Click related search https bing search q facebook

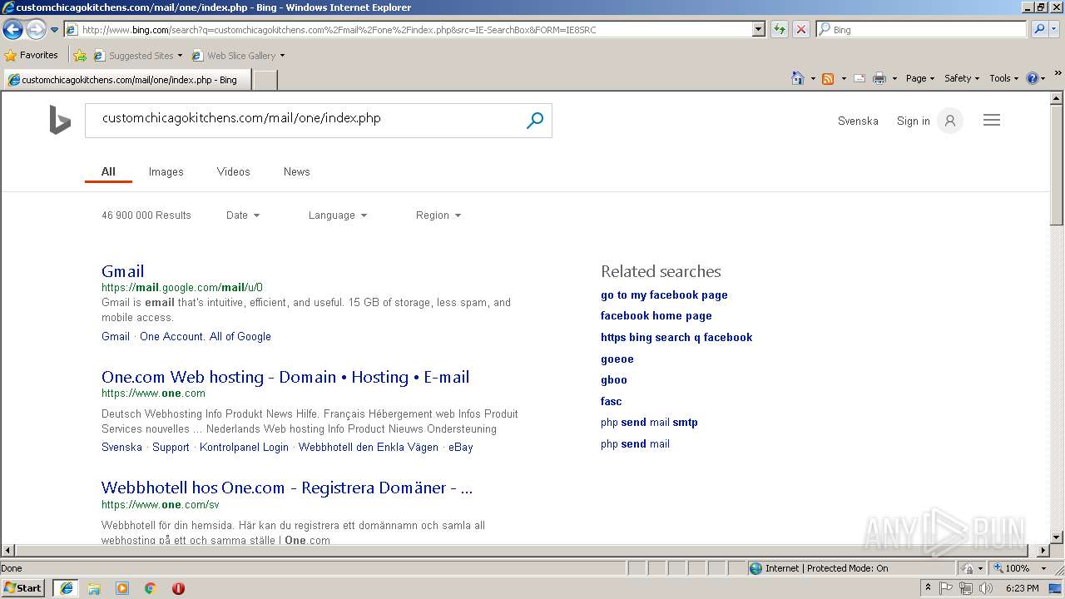(x=676, y=337)
